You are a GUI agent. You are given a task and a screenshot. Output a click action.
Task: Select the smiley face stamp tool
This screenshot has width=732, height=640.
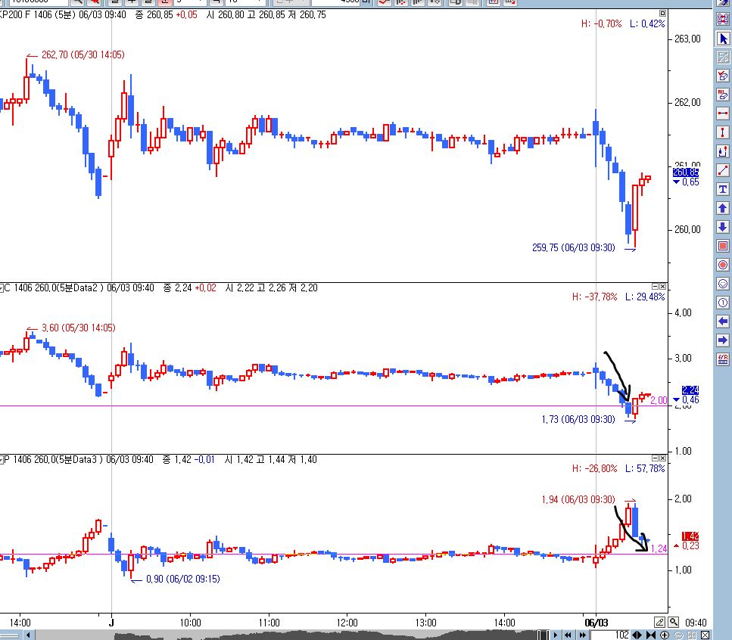coord(723,284)
